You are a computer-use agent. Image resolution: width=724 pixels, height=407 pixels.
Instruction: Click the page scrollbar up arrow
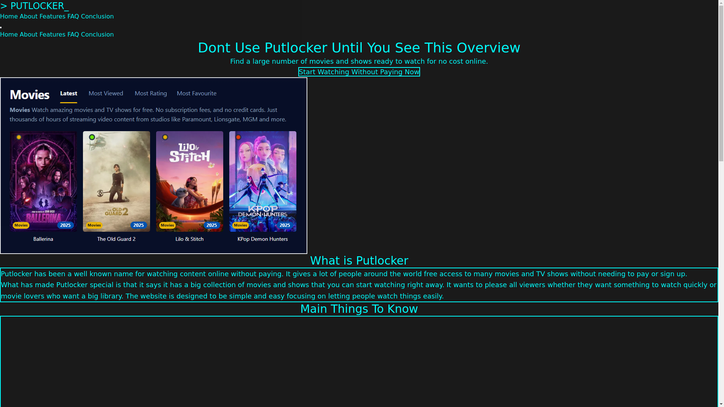(x=721, y=3)
